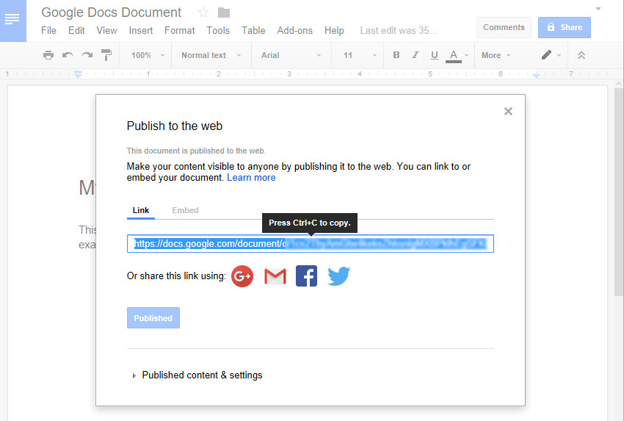624x421 pixels.
Task: Click the Published button
Action: click(153, 318)
